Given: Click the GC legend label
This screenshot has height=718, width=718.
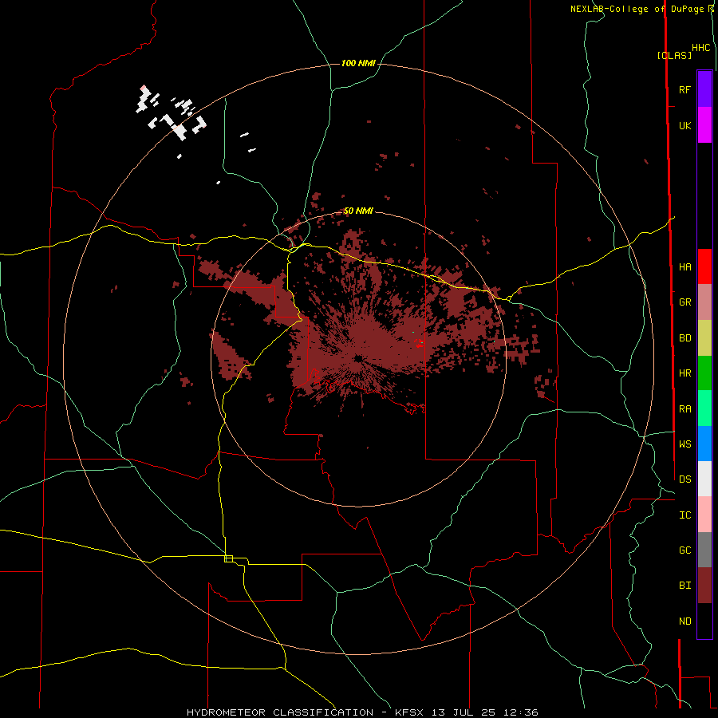Looking at the screenshot, I should [x=685, y=550].
